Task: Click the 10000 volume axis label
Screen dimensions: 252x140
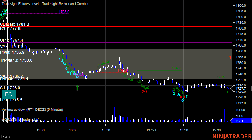Action: 241,110
